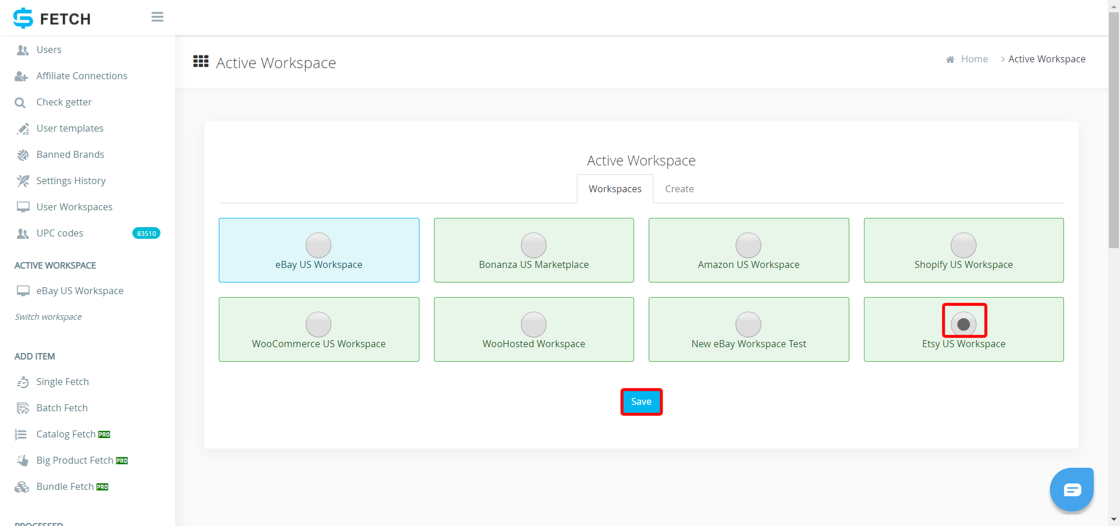Click the Bundle Fetch icon
Image resolution: width=1120 pixels, height=526 pixels.
point(22,487)
